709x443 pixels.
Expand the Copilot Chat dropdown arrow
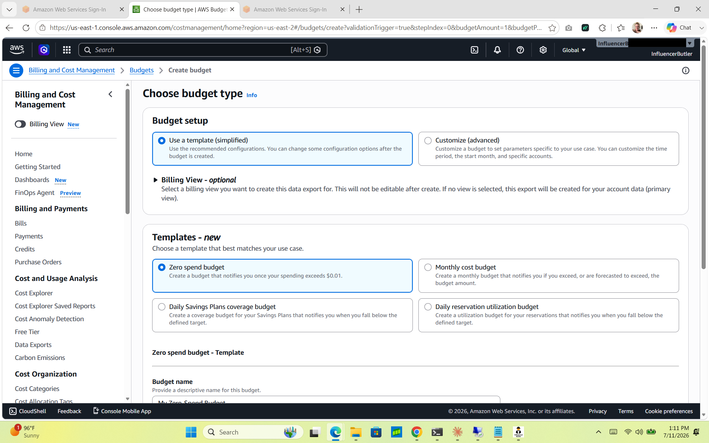701,28
